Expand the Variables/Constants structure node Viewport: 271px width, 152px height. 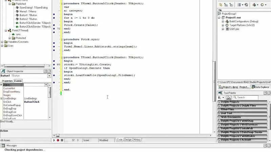click(2, 42)
